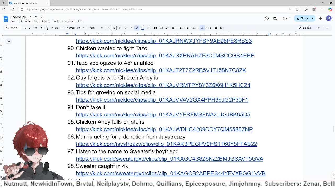
Task: Toggle the bulleted list button
Action: pyautogui.click(x=194, y=28)
